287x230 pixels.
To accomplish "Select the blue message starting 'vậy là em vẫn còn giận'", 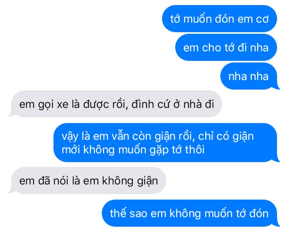I will tap(167, 143).
